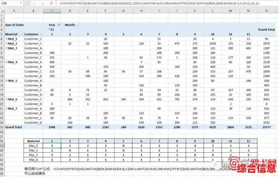Image resolution: width=279 pixels, height=177 pixels.
Task: Select column header H
Action: pyautogui.click(x=141, y=11)
